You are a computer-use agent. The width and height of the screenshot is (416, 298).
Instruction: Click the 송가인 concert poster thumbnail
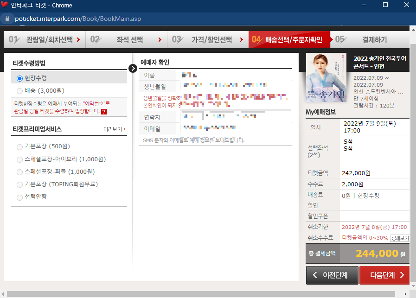click(x=326, y=77)
